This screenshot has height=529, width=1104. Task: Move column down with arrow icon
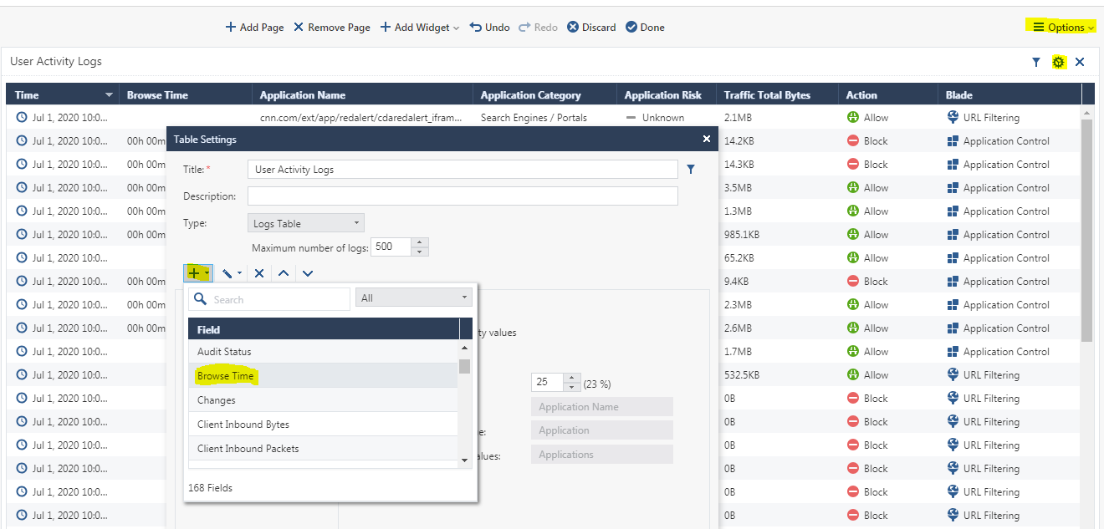click(308, 273)
